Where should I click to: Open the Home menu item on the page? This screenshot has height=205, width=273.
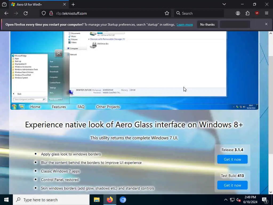click(x=35, y=107)
